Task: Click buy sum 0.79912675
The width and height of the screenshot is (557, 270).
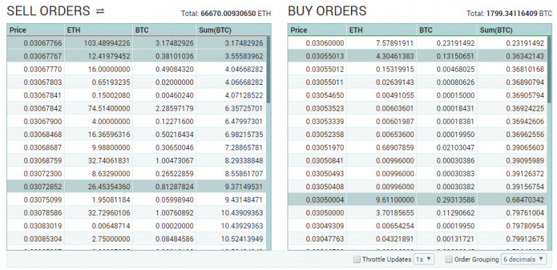Action: coord(525,239)
